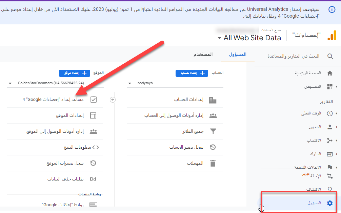Open الاكتشاف in the sidebar

314,189
